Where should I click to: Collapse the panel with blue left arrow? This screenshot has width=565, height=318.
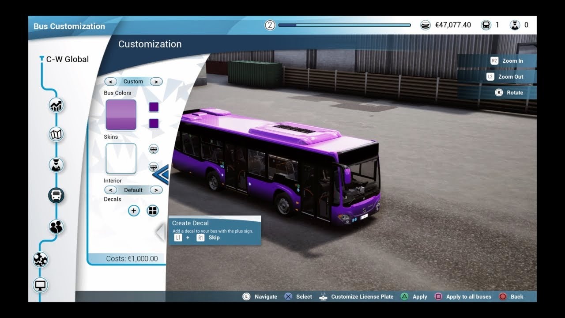tap(161, 174)
